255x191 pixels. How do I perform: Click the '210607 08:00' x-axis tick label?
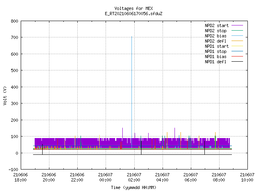pyautogui.click(x=219, y=177)
